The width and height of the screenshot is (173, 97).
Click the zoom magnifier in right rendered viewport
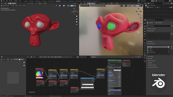click(x=141, y=16)
